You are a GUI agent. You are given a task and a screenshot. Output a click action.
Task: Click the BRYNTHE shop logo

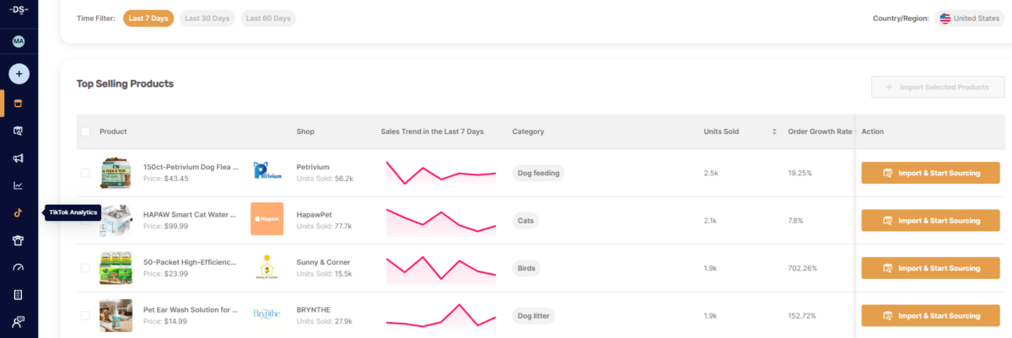tap(267, 314)
